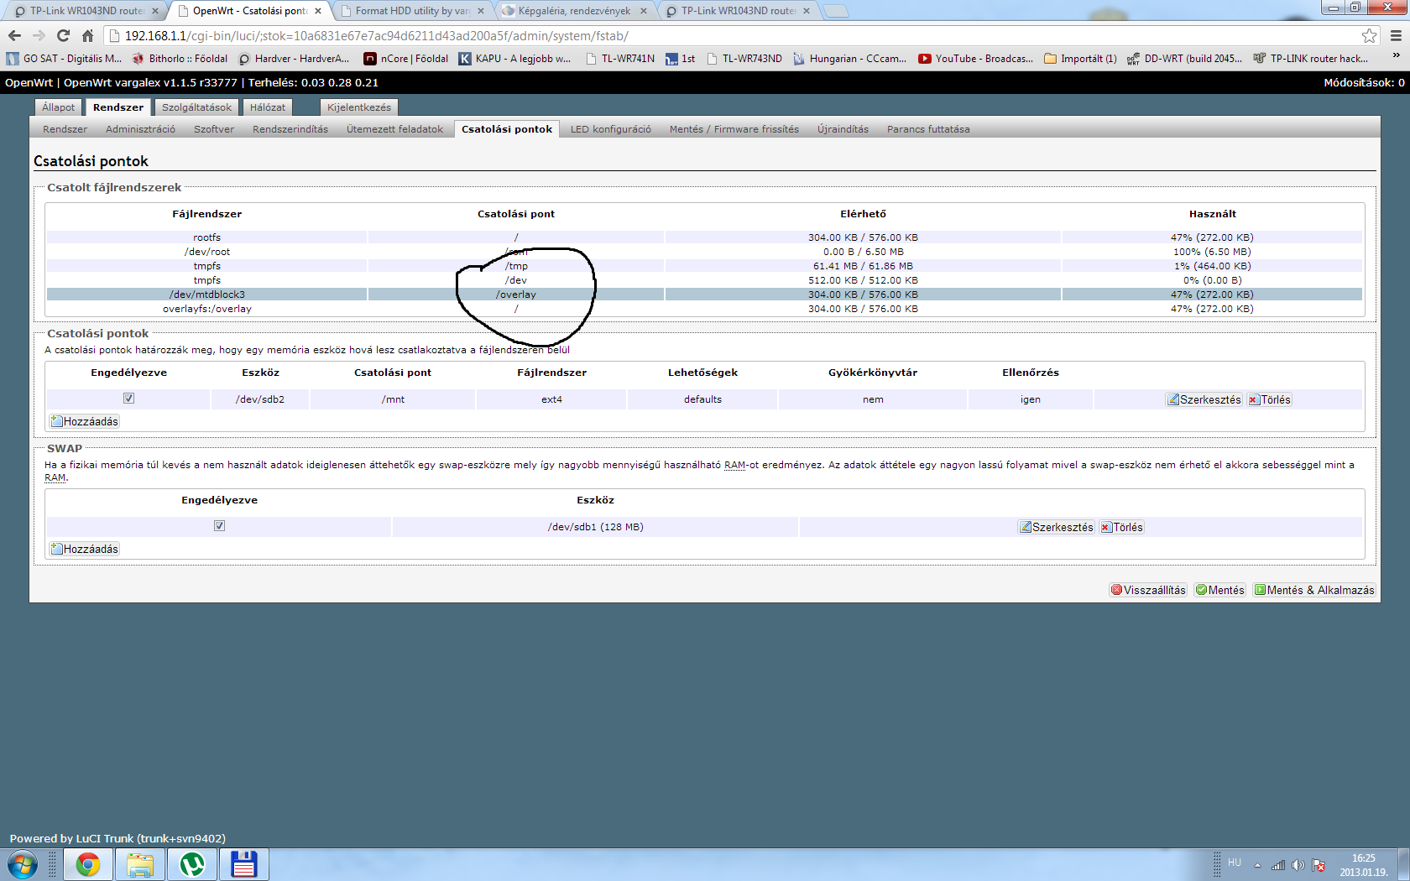Open TL-WR743ND bookmark
Image resolution: width=1410 pixels, height=881 pixels.
click(744, 59)
